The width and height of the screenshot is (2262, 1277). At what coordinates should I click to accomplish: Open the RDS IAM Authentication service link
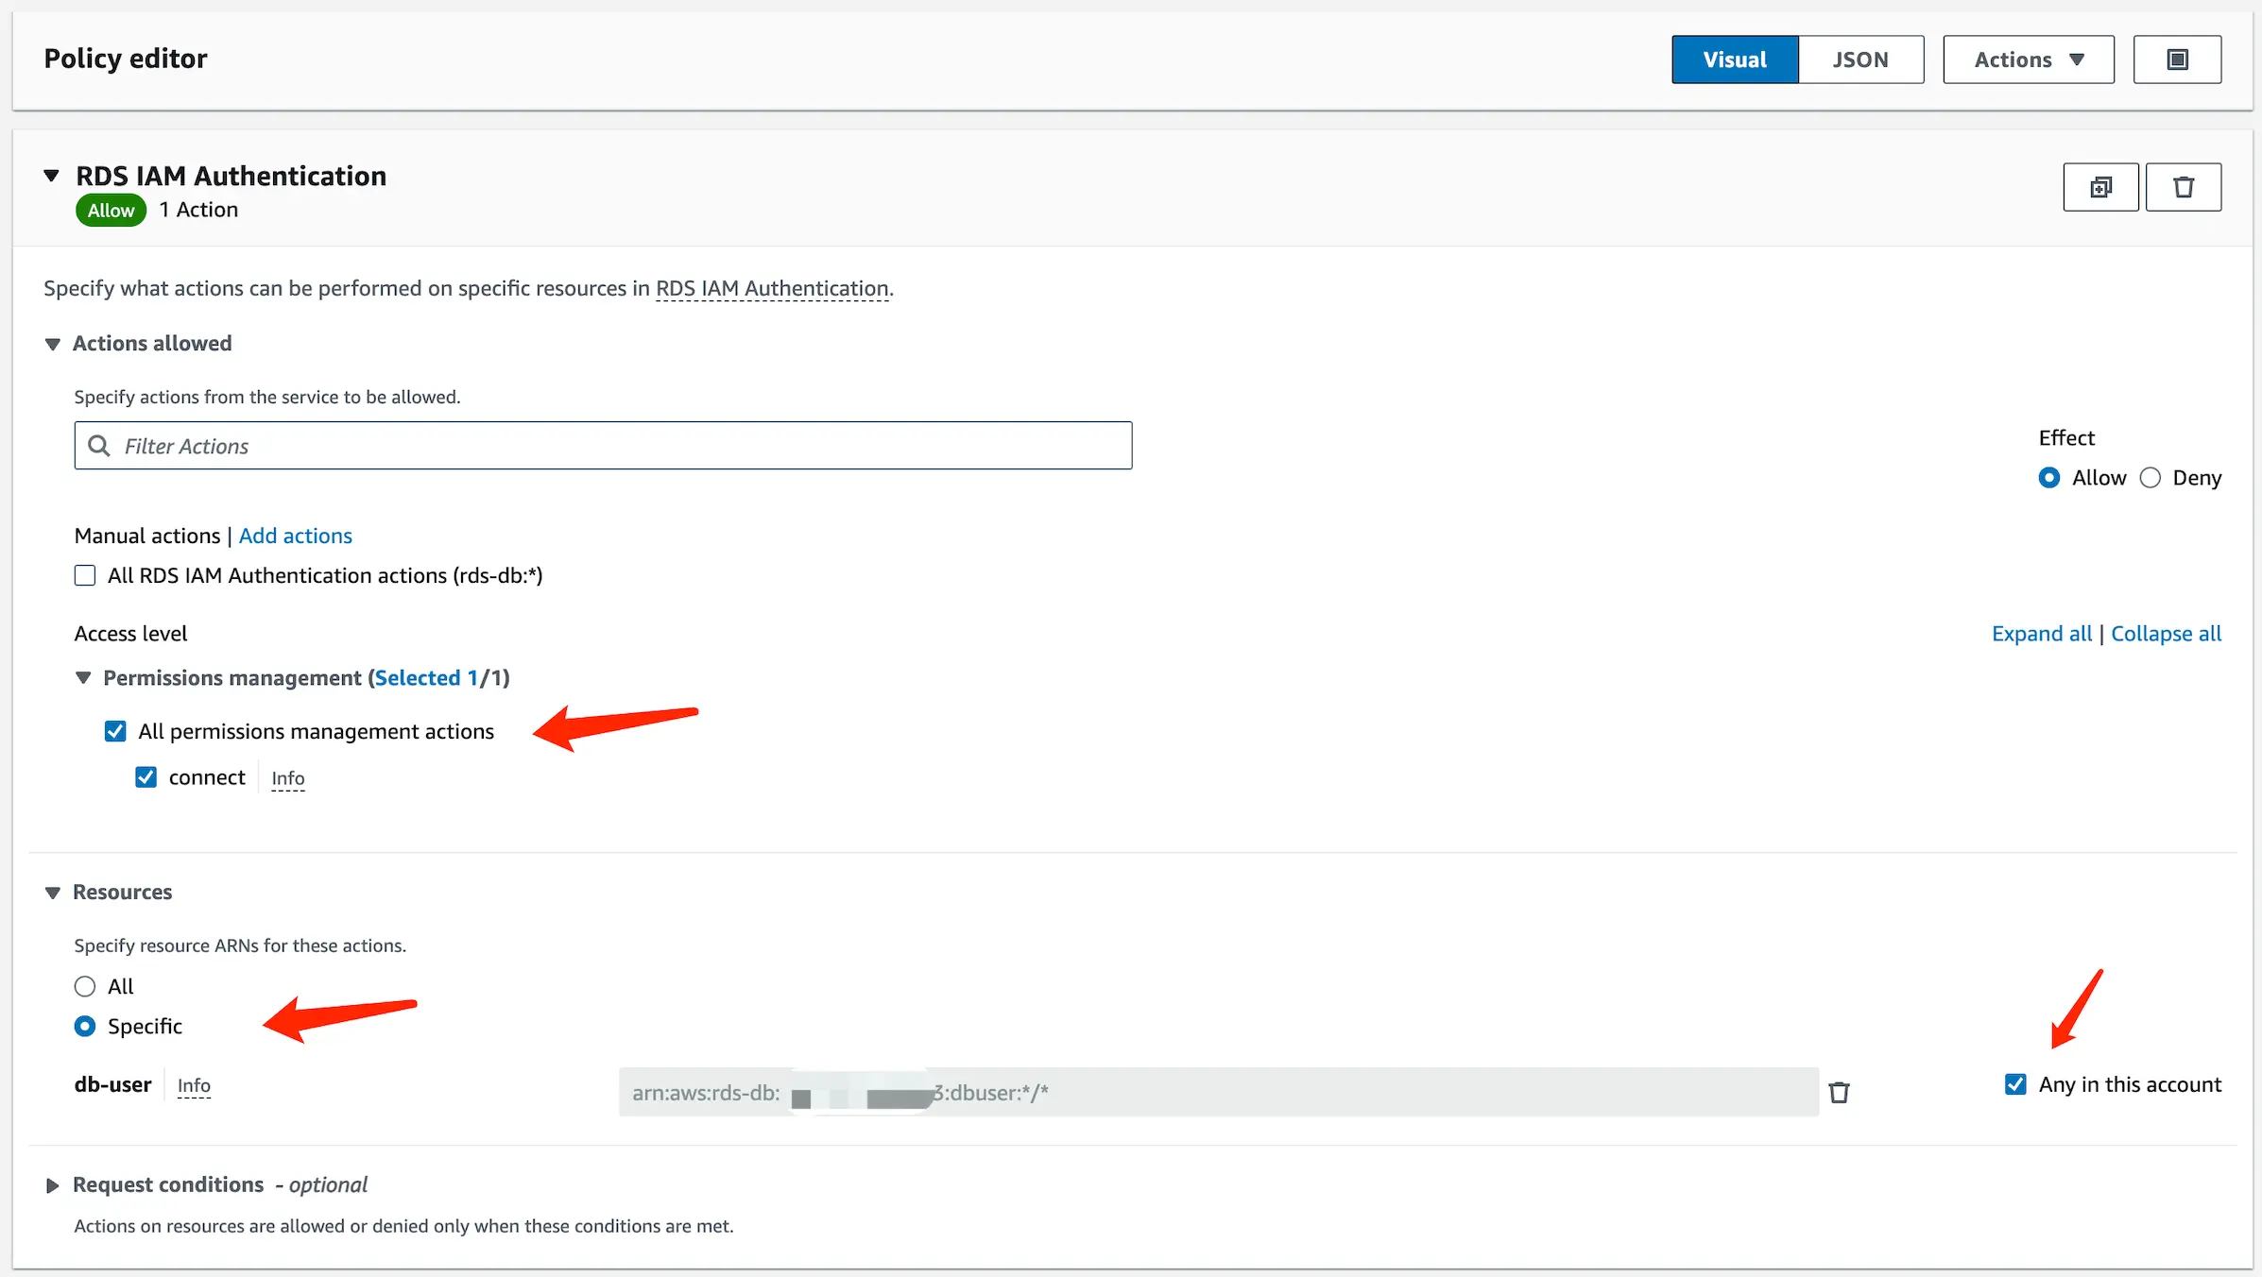click(x=772, y=289)
